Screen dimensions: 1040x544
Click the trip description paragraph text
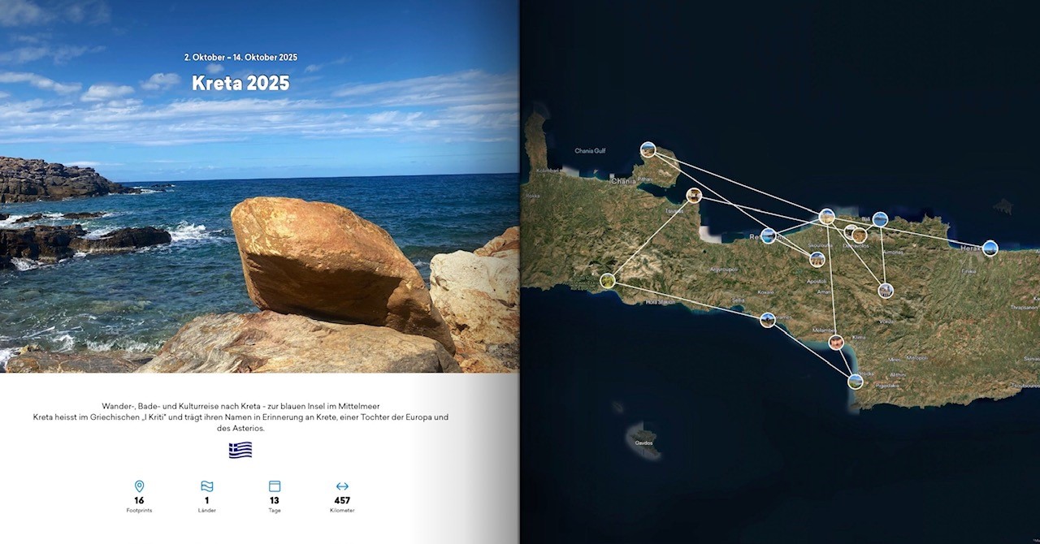pyautogui.click(x=240, y=417)
